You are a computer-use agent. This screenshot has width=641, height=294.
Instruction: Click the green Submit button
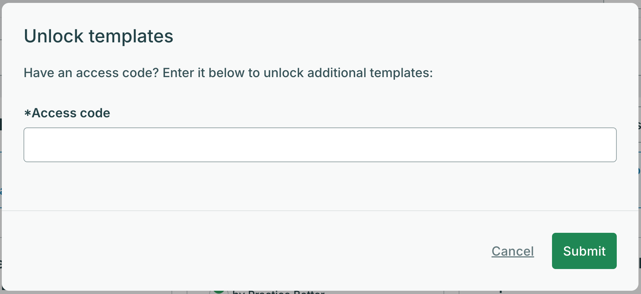click(584, 251)
